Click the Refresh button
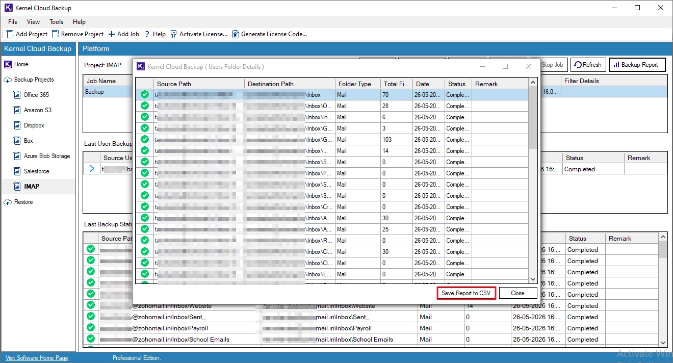Screen dimensions: 673x363 coord(587,65)
